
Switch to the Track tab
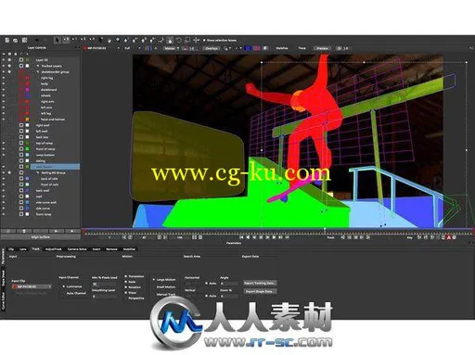(36, 249)
